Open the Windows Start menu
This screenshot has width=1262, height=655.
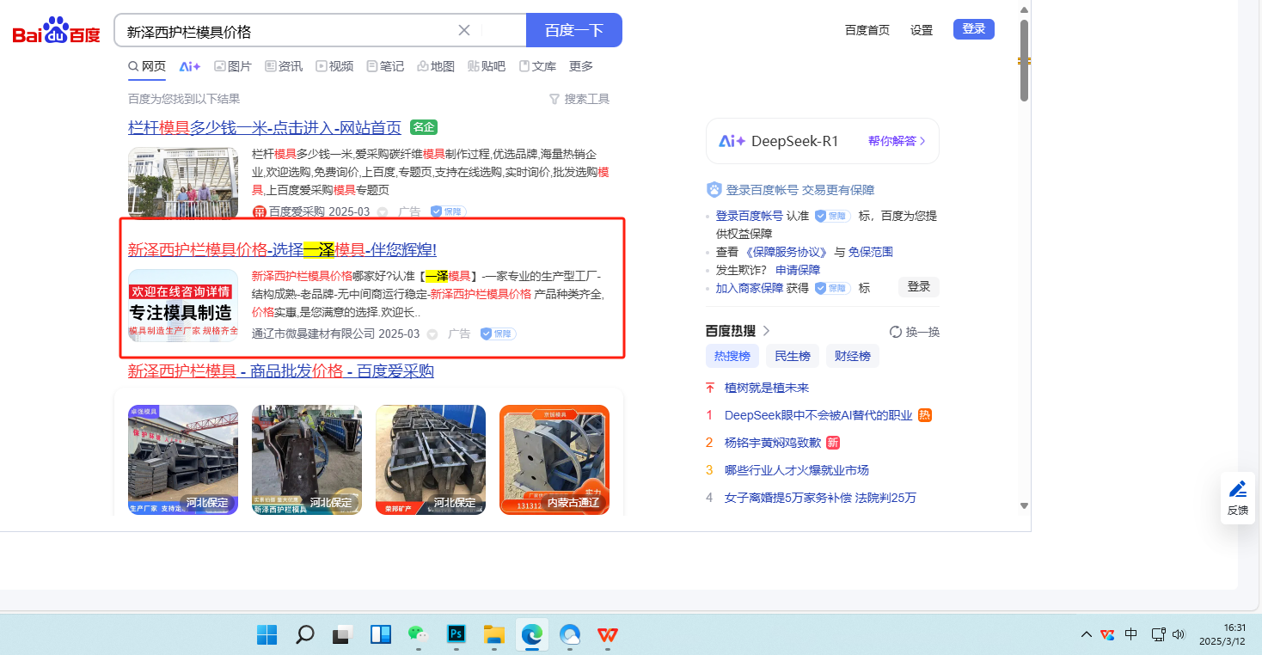[x=266, y=635]
